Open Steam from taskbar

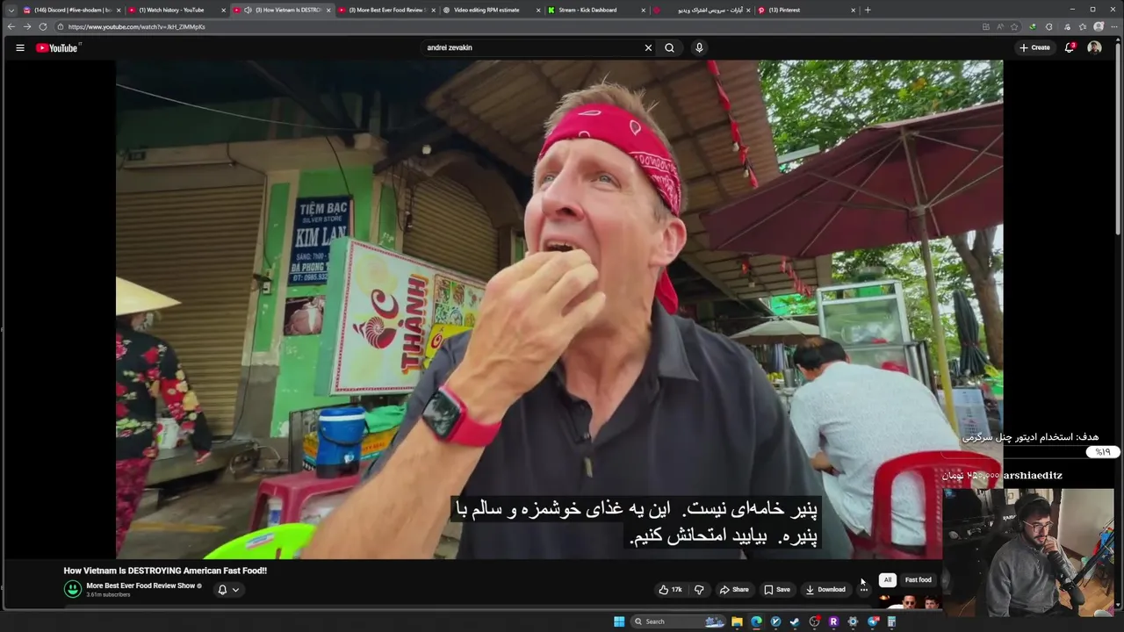[x=795, y=621]
